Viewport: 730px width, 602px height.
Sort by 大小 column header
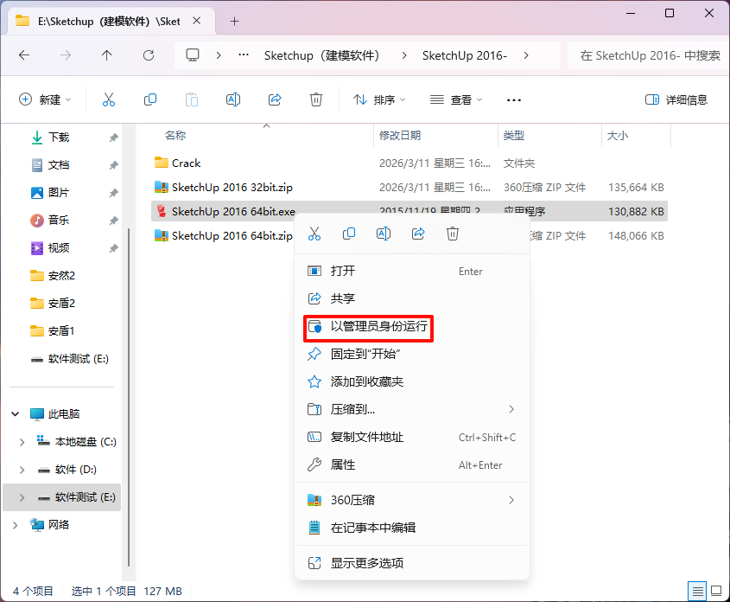pos(618,136)
